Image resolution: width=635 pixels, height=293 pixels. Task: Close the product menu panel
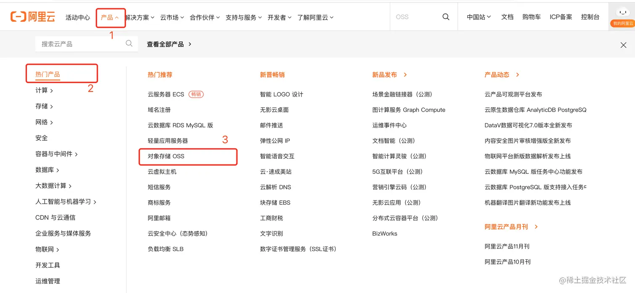(x=623, y=45)
